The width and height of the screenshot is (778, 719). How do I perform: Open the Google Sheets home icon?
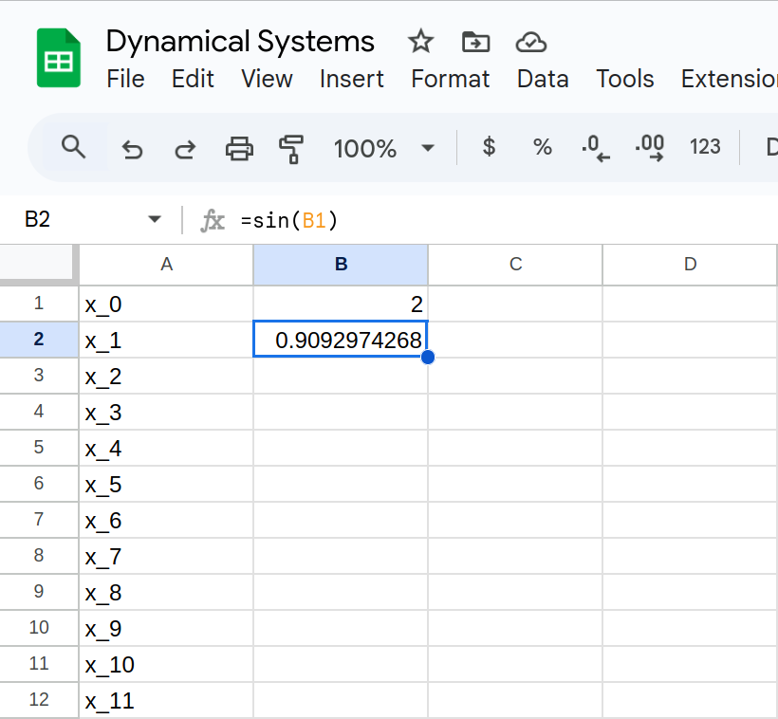(x=59, y=59)
